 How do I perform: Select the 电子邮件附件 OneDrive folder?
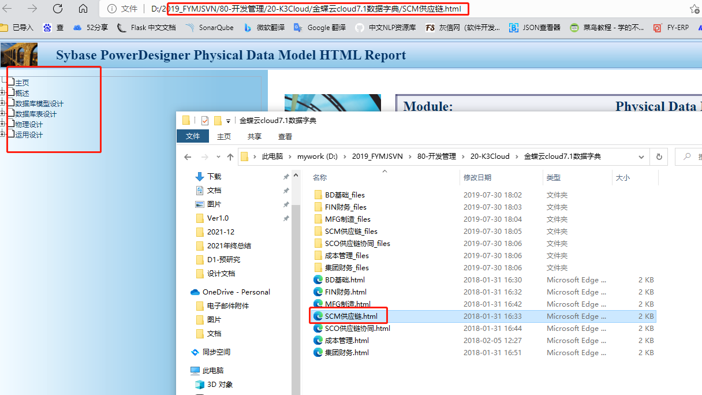[x=227, y=305]
